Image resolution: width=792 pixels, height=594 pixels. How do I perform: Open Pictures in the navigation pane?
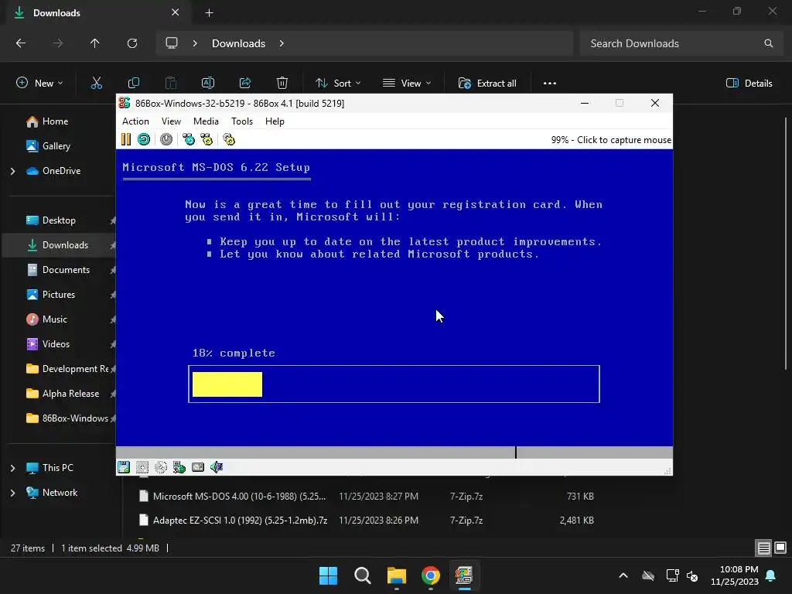[60, 295]
